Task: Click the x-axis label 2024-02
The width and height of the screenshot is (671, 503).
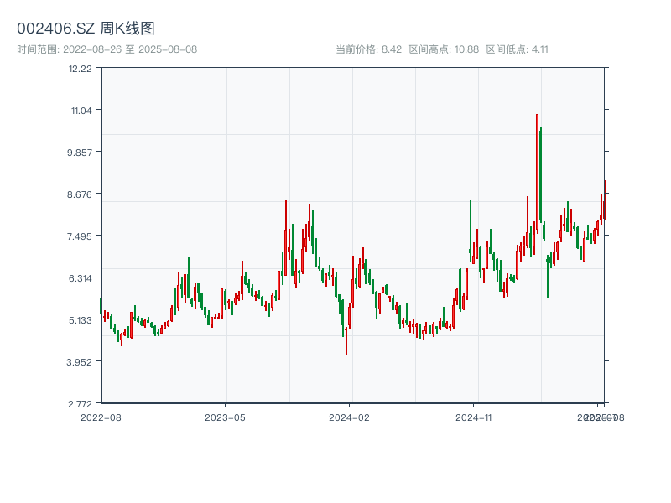Action: pos(349,417)
